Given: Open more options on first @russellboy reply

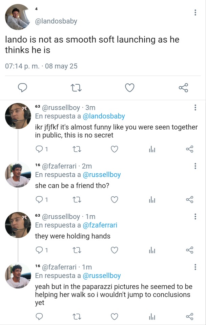Looking at the screenshot, I should pyautogui.click(x=195, y=108).
